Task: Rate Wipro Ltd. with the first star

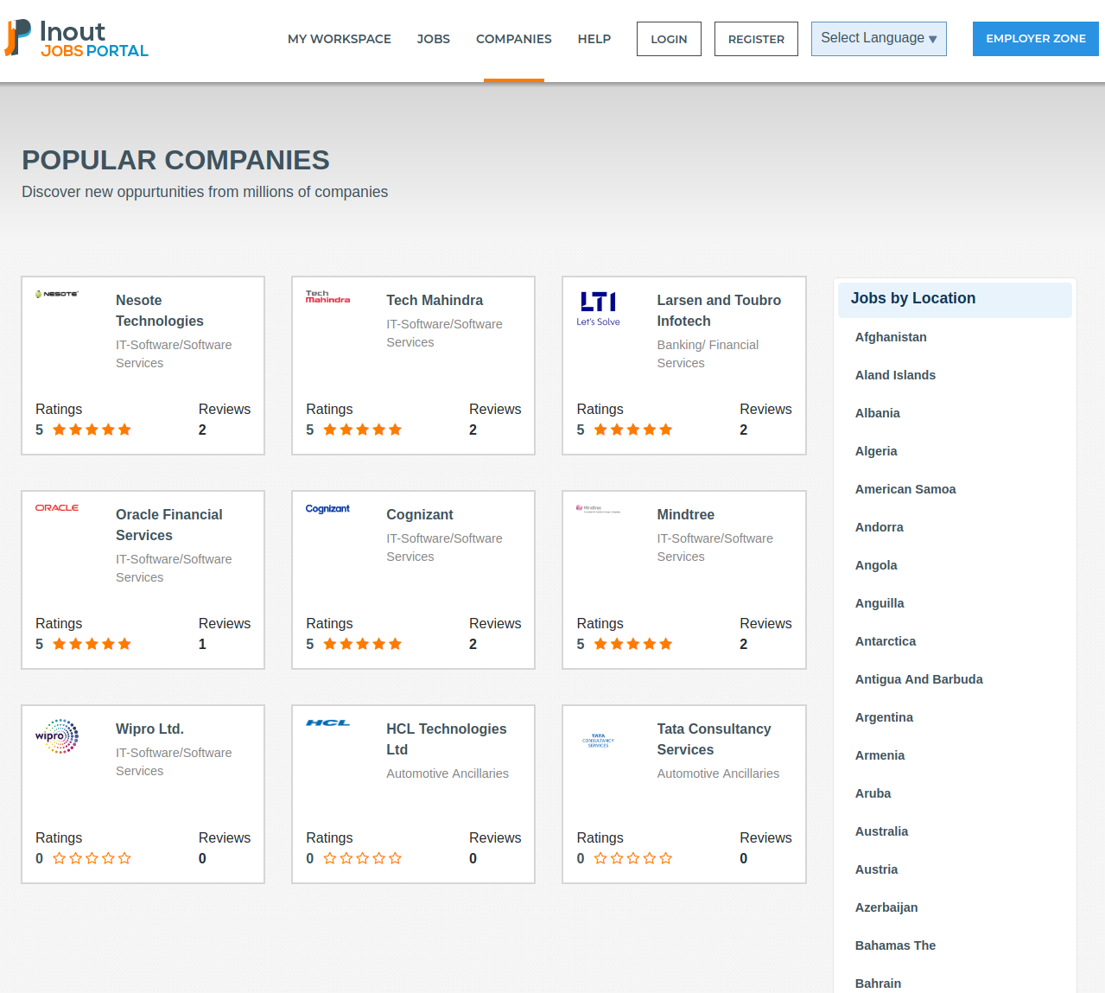Action: pos(58,858)
